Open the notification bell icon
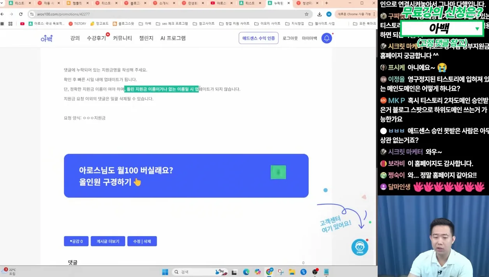489x277 pixels. coord(327,38)
